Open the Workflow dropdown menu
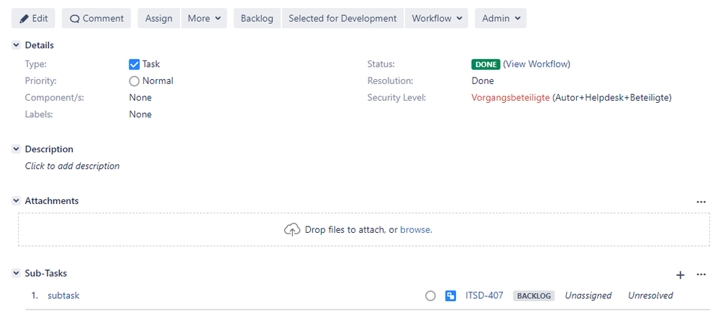 436,19
